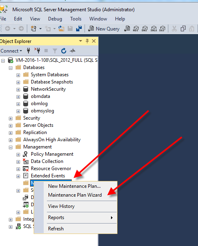Expand the Replication folder
The height and width of the screenshot is (246, 198).
[x=10, y=133]
